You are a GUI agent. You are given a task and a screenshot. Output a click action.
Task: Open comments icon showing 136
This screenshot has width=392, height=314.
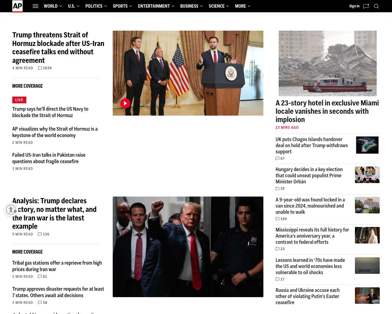[40, 234]
